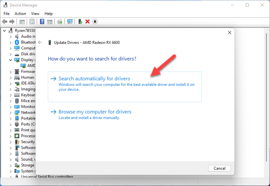Image resolution: width=270 pixels, height=186 pixels.
Task: Expand the Computer node chevron
Action: click(11, 49)
